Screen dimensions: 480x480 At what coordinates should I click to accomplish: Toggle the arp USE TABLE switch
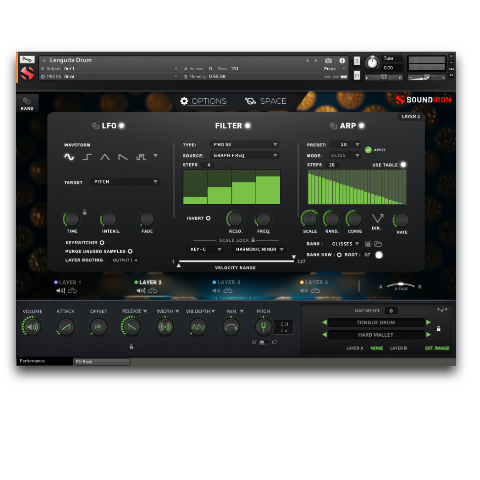(403, 165)
